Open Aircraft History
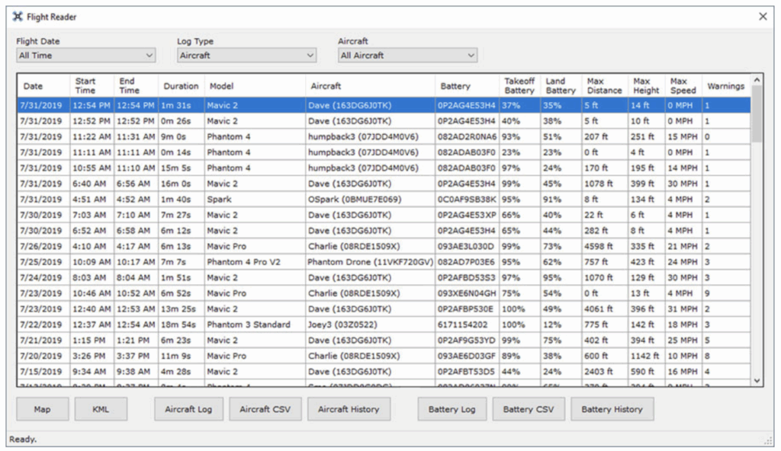This screenshot has height=451, width=781. (x=349, y=409)
